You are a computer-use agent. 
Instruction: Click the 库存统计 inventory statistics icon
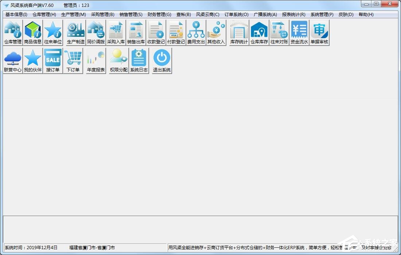click(239, 33)
